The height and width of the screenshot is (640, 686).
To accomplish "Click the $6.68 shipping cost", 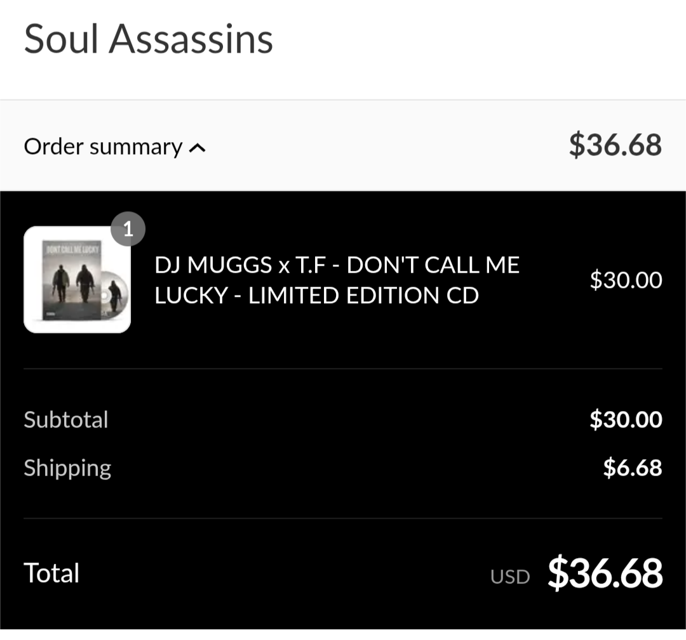I will tap(632, 467).
